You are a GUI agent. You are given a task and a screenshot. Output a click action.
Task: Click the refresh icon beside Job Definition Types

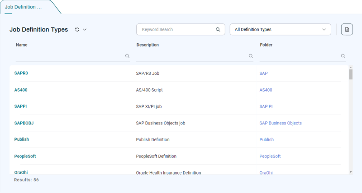coord(77,30)
